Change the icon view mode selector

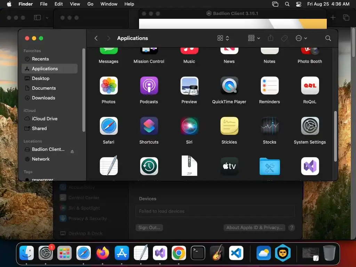223,38
